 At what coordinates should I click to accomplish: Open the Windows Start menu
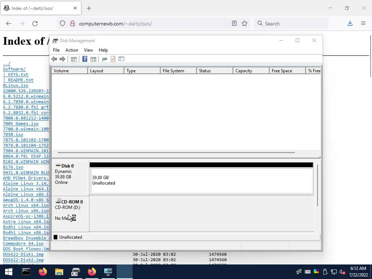tap(9, 272)
